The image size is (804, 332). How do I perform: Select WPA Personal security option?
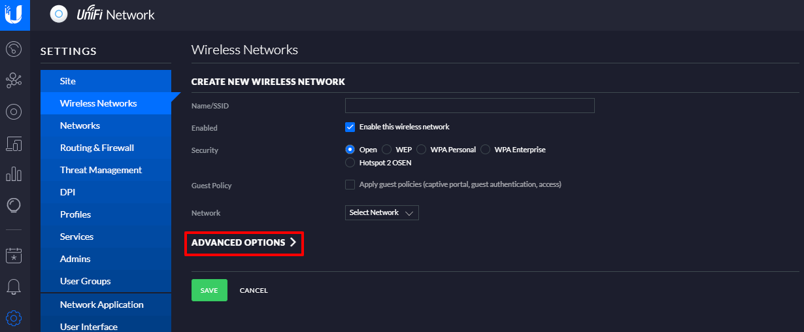click(x=422, y=150)
